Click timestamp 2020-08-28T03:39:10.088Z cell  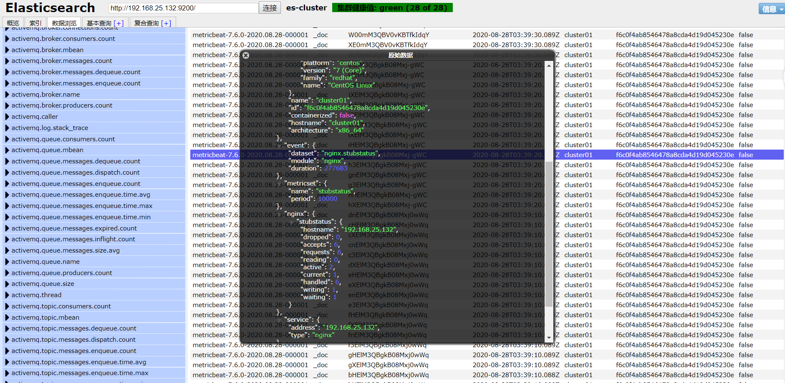coord(516,375)
